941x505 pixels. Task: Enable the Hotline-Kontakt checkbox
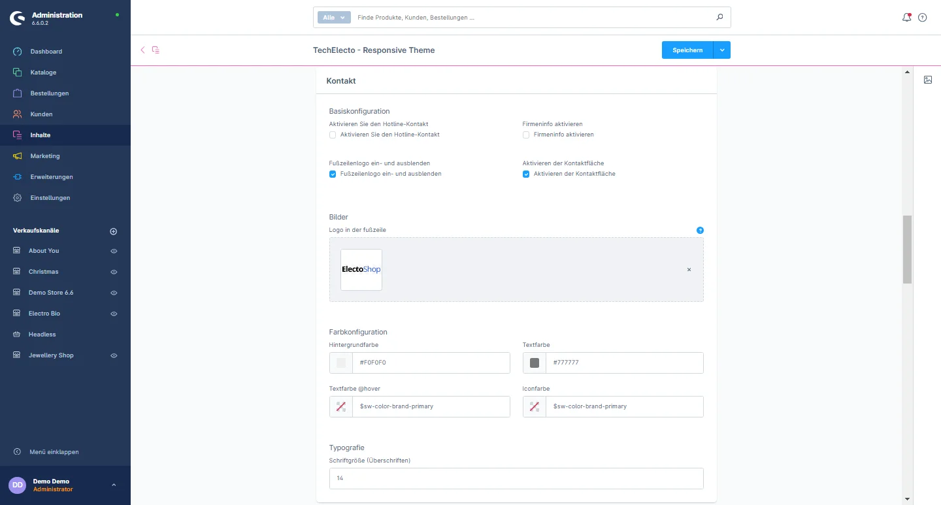333,135
